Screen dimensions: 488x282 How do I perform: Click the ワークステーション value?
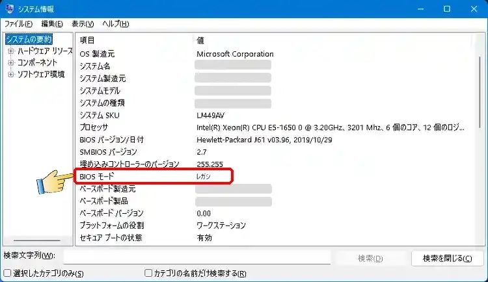[221, 225]
